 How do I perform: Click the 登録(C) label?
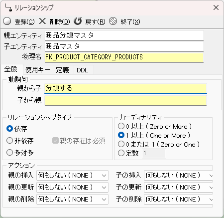tap(24, 21)
